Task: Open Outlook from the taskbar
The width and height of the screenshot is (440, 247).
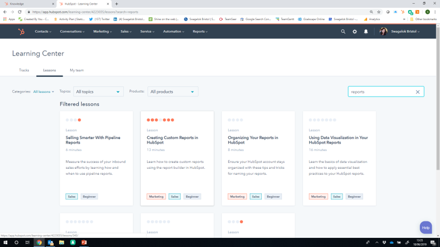Action: click(50, 243)
